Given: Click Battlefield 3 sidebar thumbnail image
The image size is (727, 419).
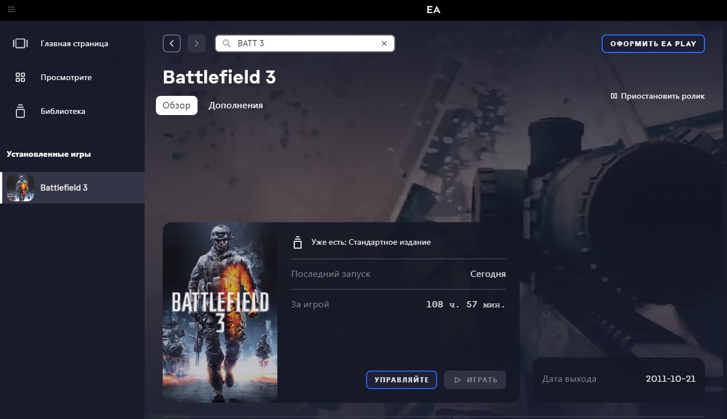Looking at the screenshot, I should (20, 188).
